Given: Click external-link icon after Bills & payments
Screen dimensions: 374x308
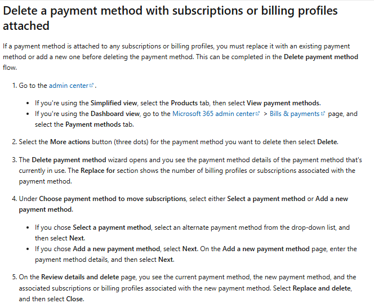Looking at the screenshot, I should 323,114.
